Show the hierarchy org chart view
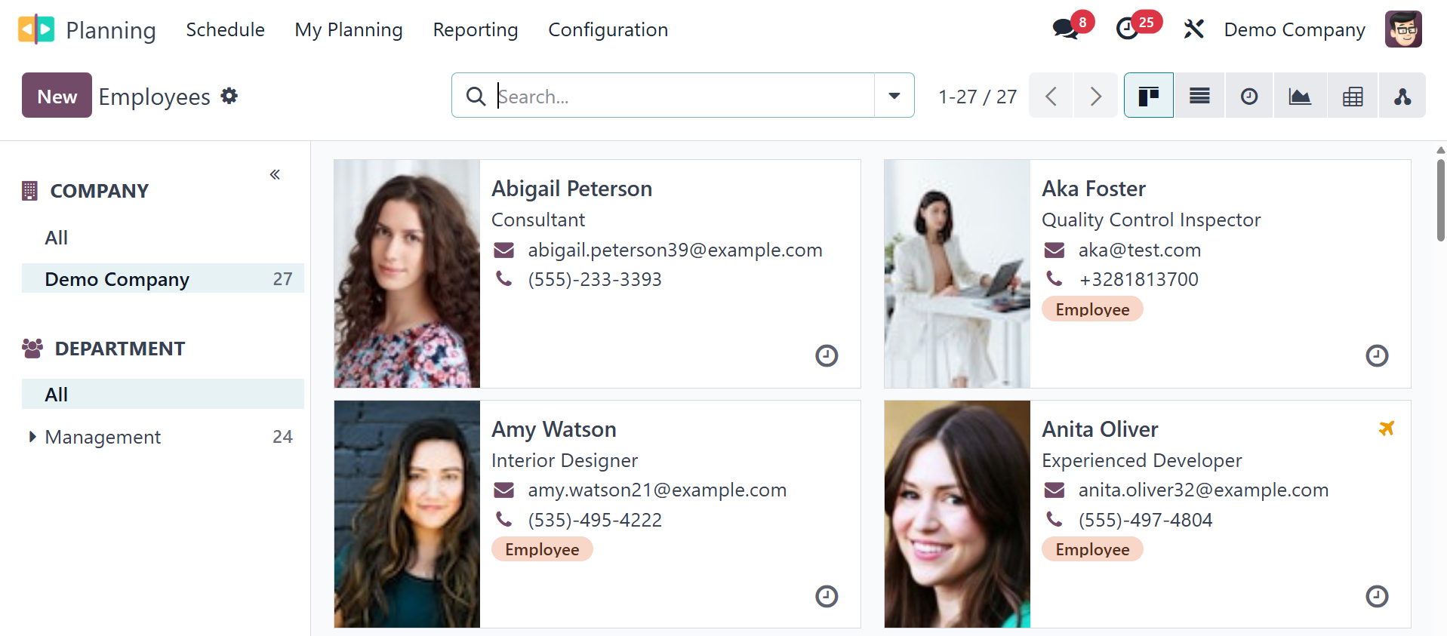This screenshot has height=636, width=1447. click(1402, 96)
